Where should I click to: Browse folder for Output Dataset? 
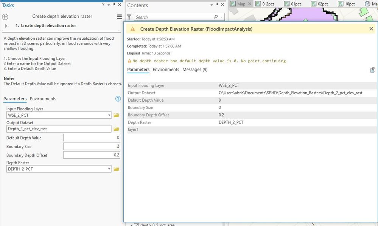click(x=117, y=129)
